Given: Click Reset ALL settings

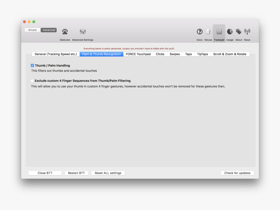Looking at the screenshot, I should pos(108,173).
